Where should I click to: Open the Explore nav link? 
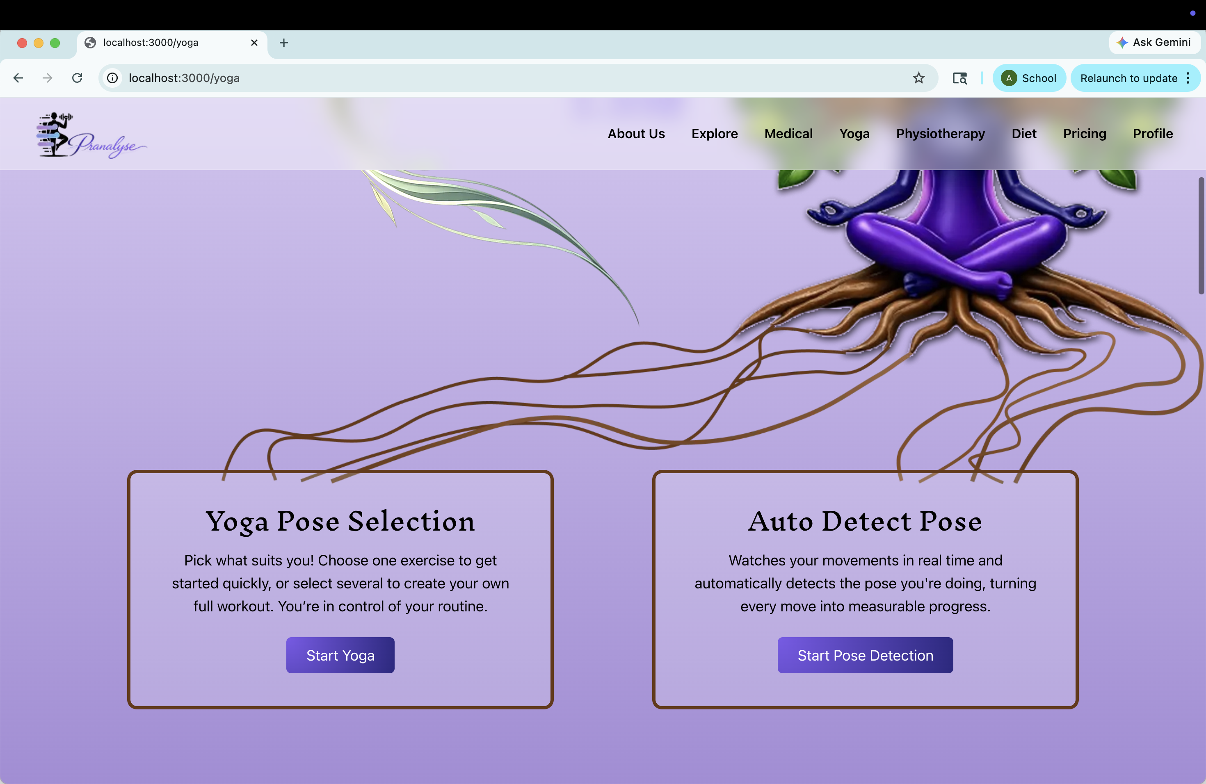point(715,134)
